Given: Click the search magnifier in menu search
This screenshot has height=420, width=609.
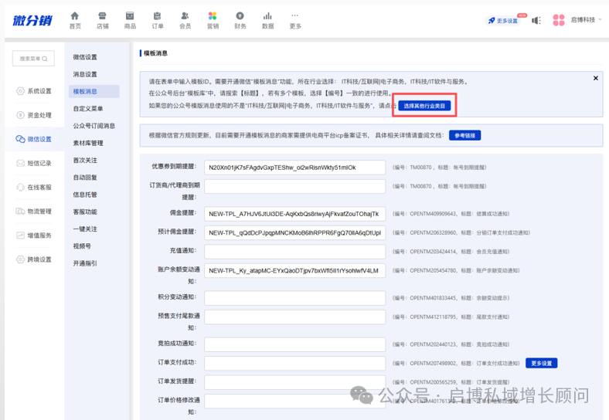Looking at the screenshot, I should (45, 59).
